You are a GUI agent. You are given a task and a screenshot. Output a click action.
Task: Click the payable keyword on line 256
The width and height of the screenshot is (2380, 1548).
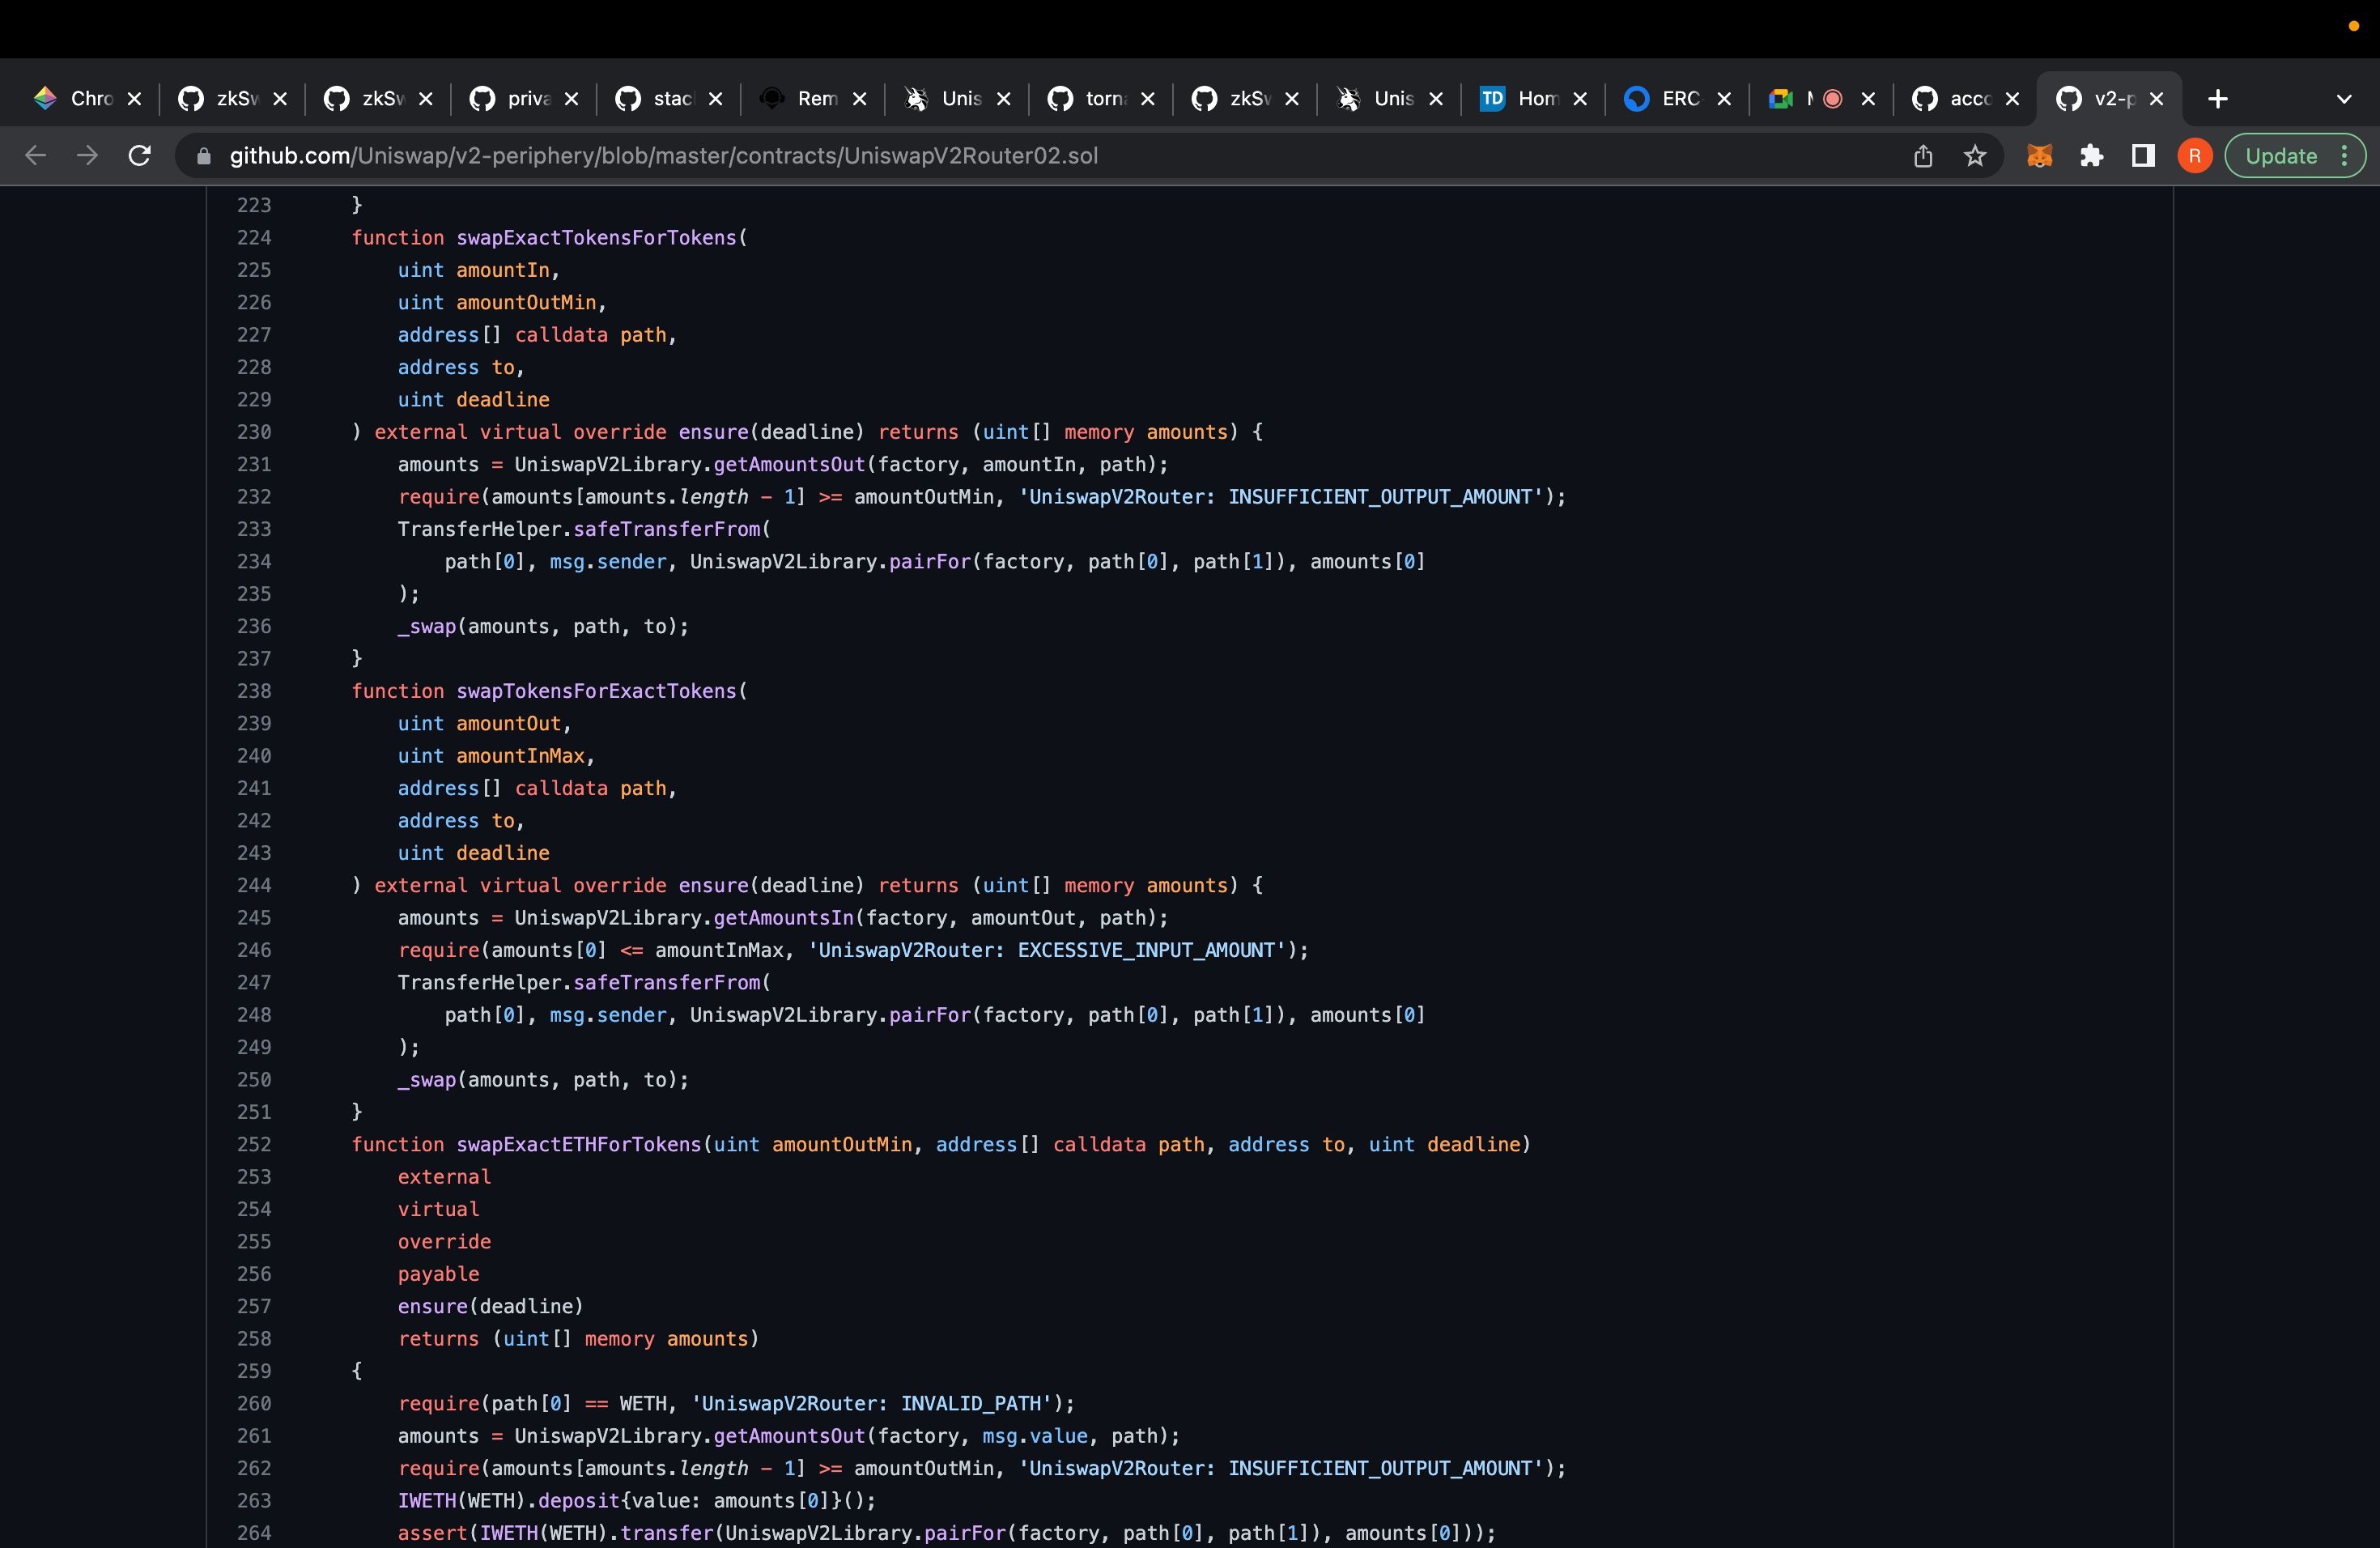438,1274
